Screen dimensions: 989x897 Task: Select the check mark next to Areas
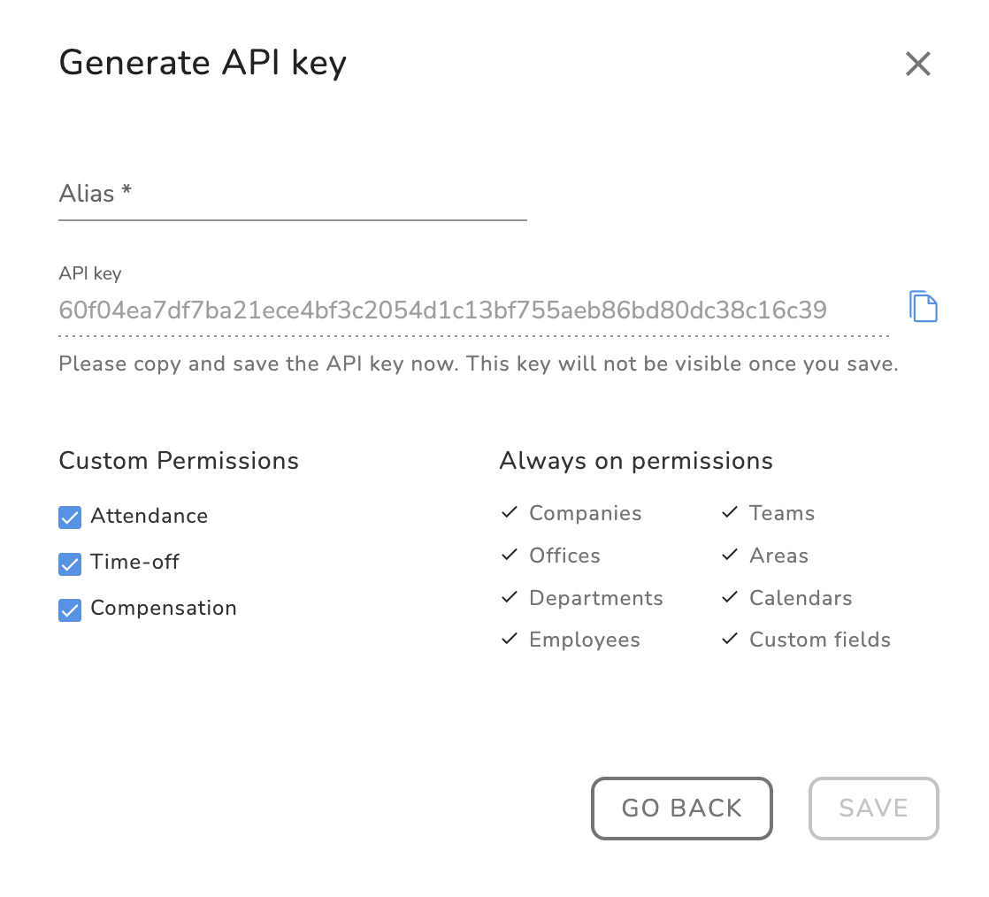[729, 556]
